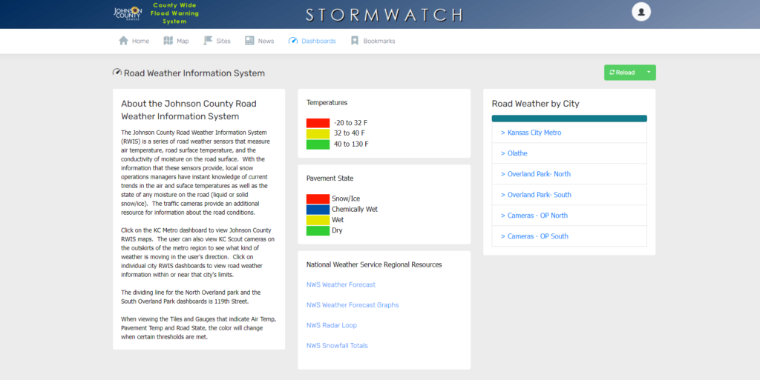
Task: Open the user profile avatar icon
Action: point(641,12)
